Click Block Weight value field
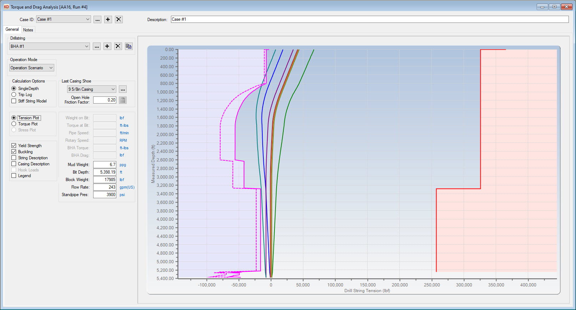576x310 pixels. (x=105, y=180)
